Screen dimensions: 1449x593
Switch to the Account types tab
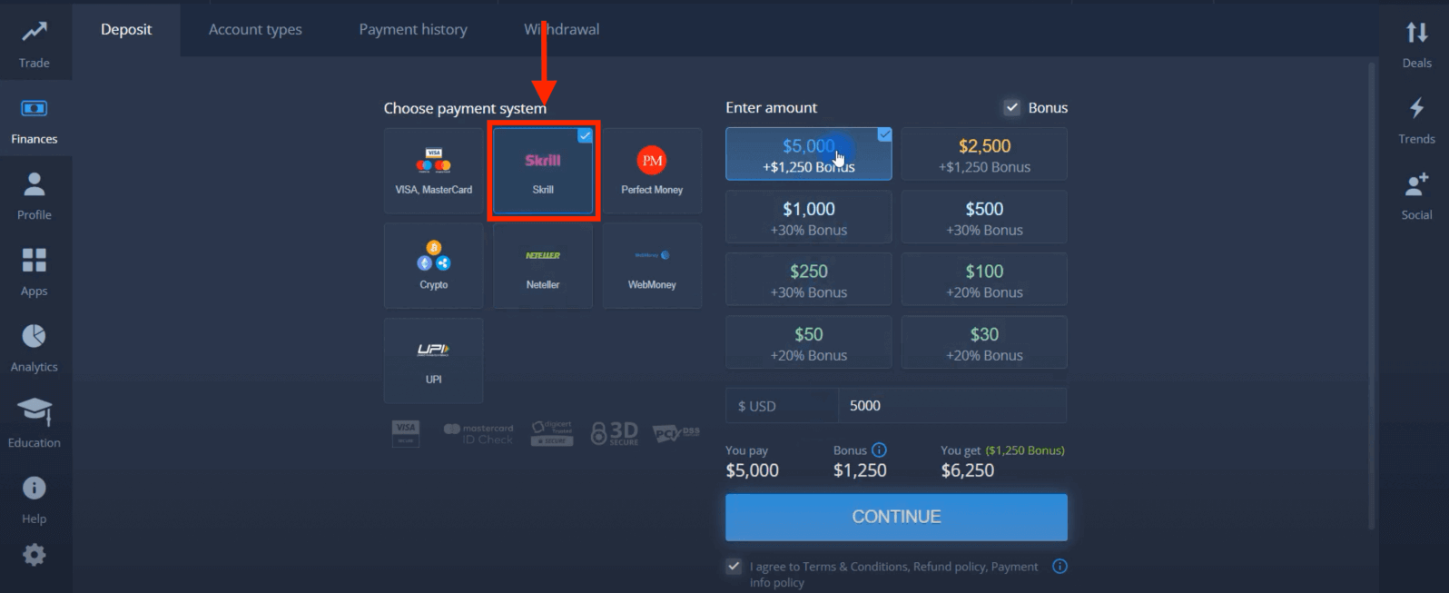[255, 29]
